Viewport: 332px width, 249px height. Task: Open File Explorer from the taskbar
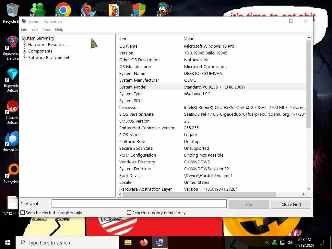128,243
